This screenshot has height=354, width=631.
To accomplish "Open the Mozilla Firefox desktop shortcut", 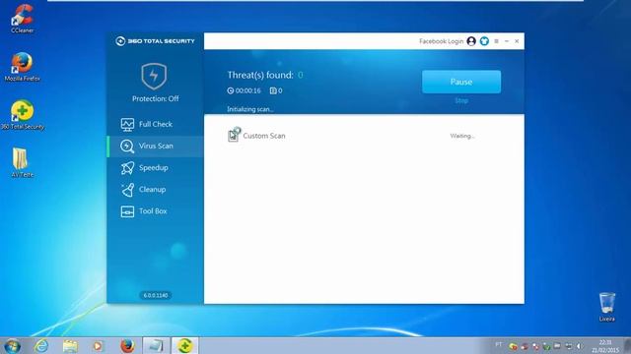I will click(22, 67).
